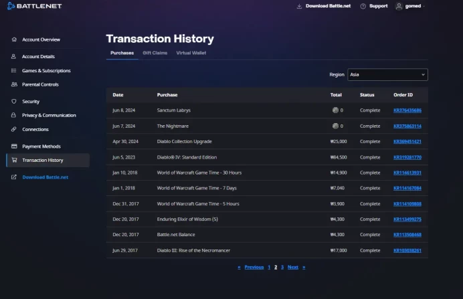Open order KR114613931
Image resolution: width=463 pixels, height=299 pixels.
click(407, 173)
